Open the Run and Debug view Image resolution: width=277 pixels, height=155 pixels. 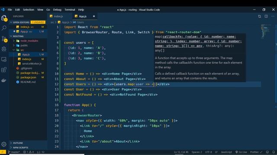4,49
